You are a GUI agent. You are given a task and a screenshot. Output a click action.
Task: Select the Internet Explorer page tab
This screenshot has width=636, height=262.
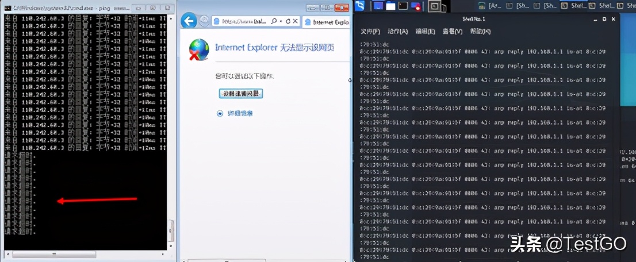326,22
